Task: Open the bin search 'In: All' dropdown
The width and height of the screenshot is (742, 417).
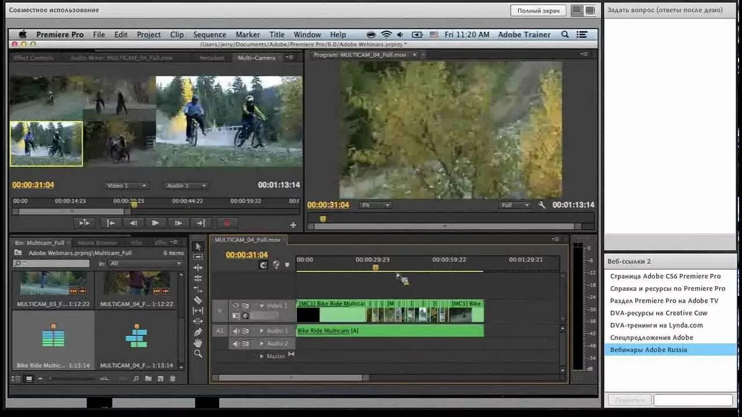Action: pyautogui.click(x=146, y=264)
